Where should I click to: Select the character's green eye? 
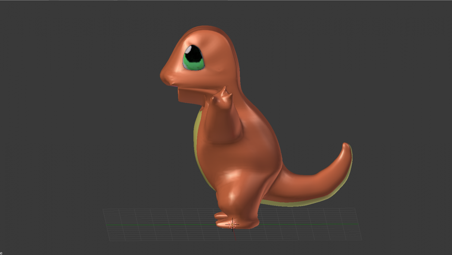pyautogui.click(x=193, y=58)
